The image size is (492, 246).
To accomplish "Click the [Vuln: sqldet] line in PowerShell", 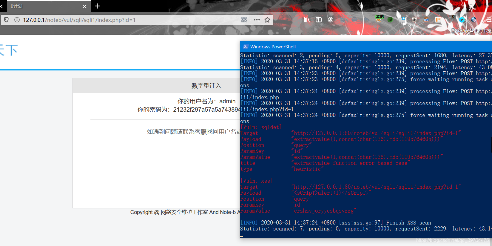I will click(261, 127).
